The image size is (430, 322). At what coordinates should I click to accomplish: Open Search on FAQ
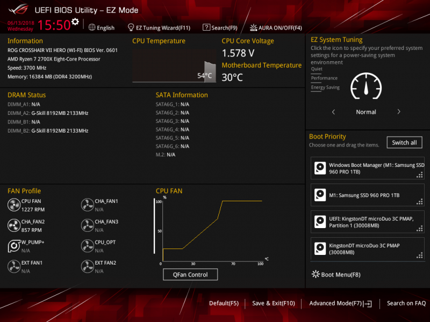(x=406, y=303)
